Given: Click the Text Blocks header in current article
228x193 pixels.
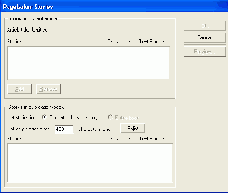Looking at the screenshot, I should click(152, 42).
